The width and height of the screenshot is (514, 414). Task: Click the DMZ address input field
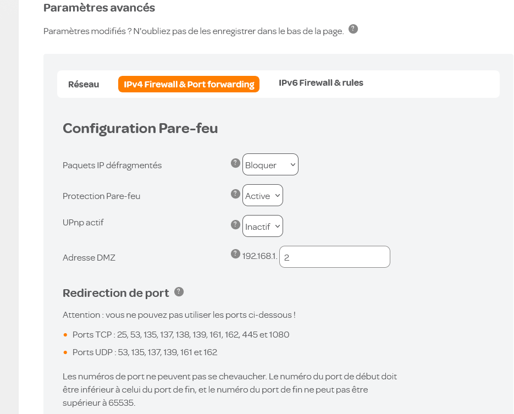pos(335,257)
